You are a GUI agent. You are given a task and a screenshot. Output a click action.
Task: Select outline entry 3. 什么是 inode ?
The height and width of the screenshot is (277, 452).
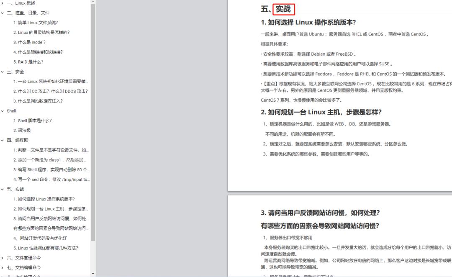coord(29,42)
